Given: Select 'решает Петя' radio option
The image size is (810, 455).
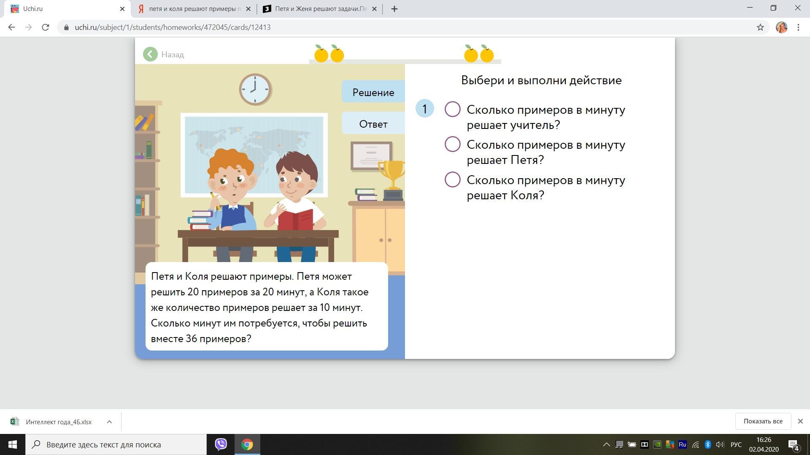Looking at the screenshot, I should [x=452, y=145].
